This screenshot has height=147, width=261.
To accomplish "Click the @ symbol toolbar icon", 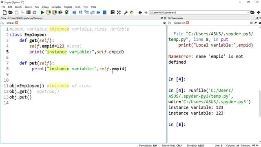I will click(x=34, y=12).
